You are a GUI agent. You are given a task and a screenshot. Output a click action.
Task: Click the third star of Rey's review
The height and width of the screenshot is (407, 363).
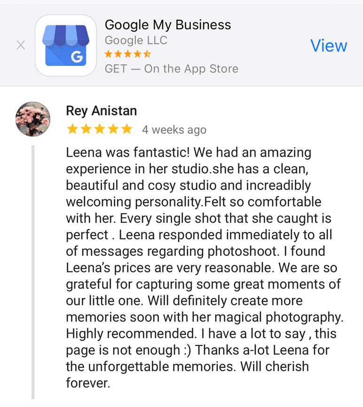99,129
